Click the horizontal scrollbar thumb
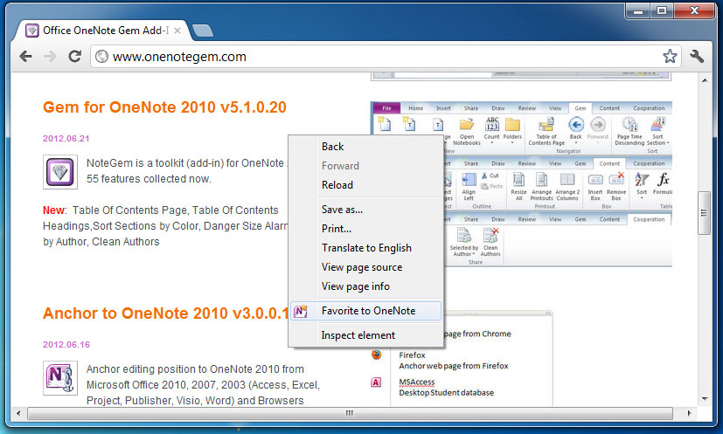Screen dimensions: 723x434 coord(349,413)
